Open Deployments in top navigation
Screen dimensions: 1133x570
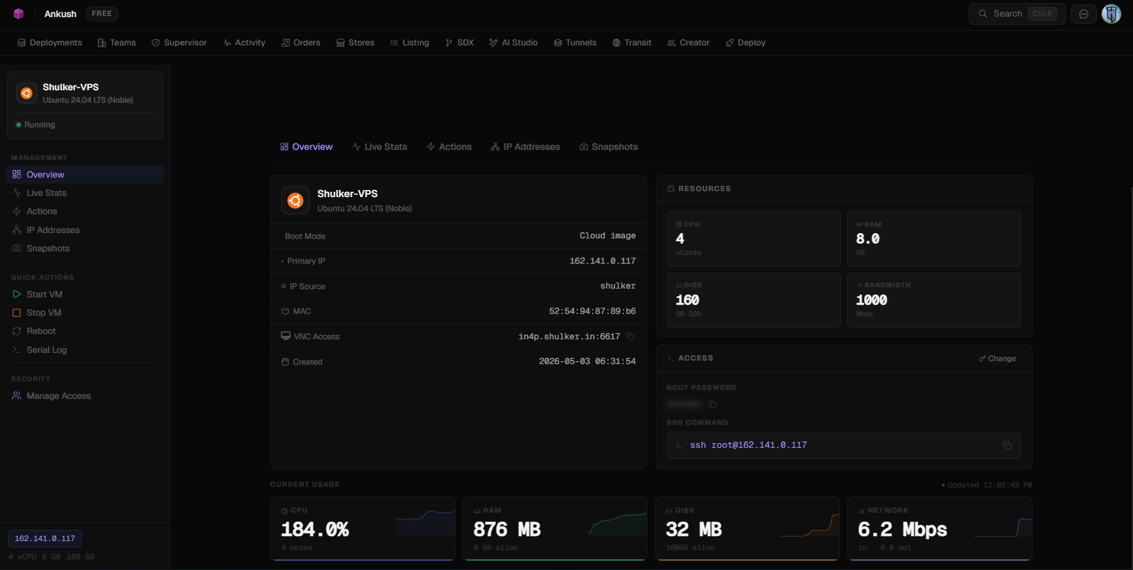pyautogui.click(x=50, y=42)
